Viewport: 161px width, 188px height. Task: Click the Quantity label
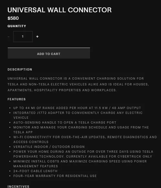point(17,26)
